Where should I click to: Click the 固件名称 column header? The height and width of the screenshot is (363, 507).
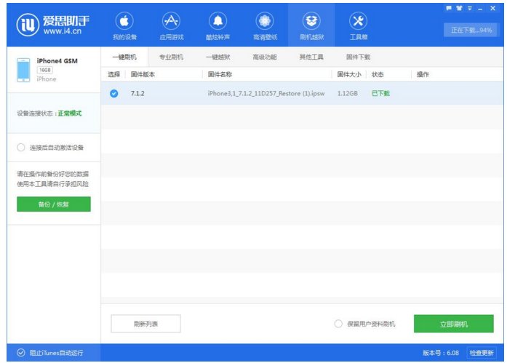[220, 74]
